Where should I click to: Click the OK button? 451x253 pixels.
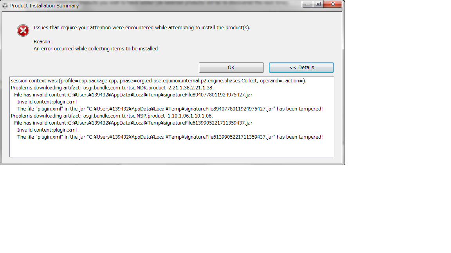[x=231, y=68]
